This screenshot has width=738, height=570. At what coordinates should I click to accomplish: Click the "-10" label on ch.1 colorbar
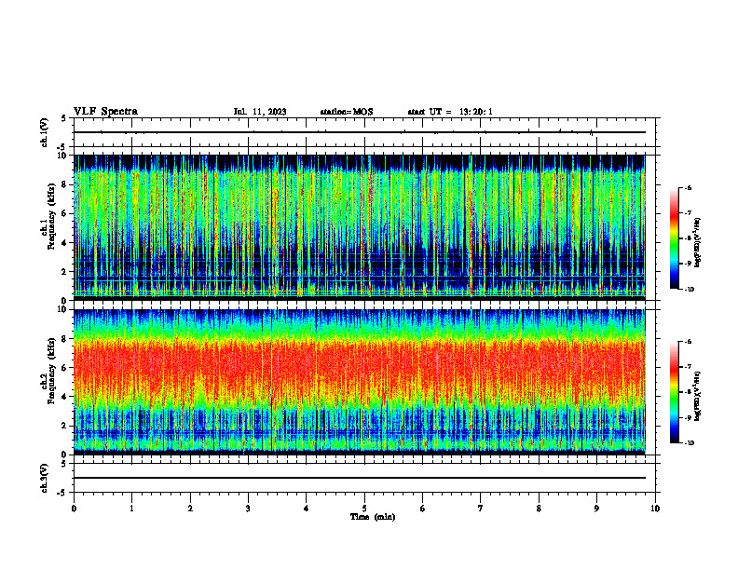click(689, 290)
